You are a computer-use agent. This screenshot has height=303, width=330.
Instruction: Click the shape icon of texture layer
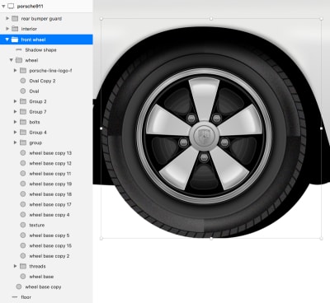tap(23, 225)
